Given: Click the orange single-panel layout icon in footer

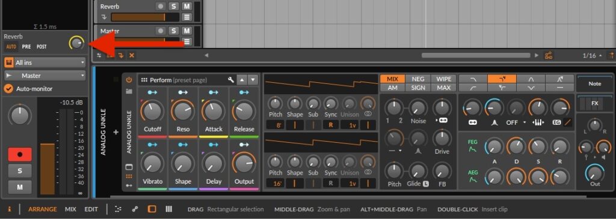Looking at the screenshot, I should coord(152,209).
